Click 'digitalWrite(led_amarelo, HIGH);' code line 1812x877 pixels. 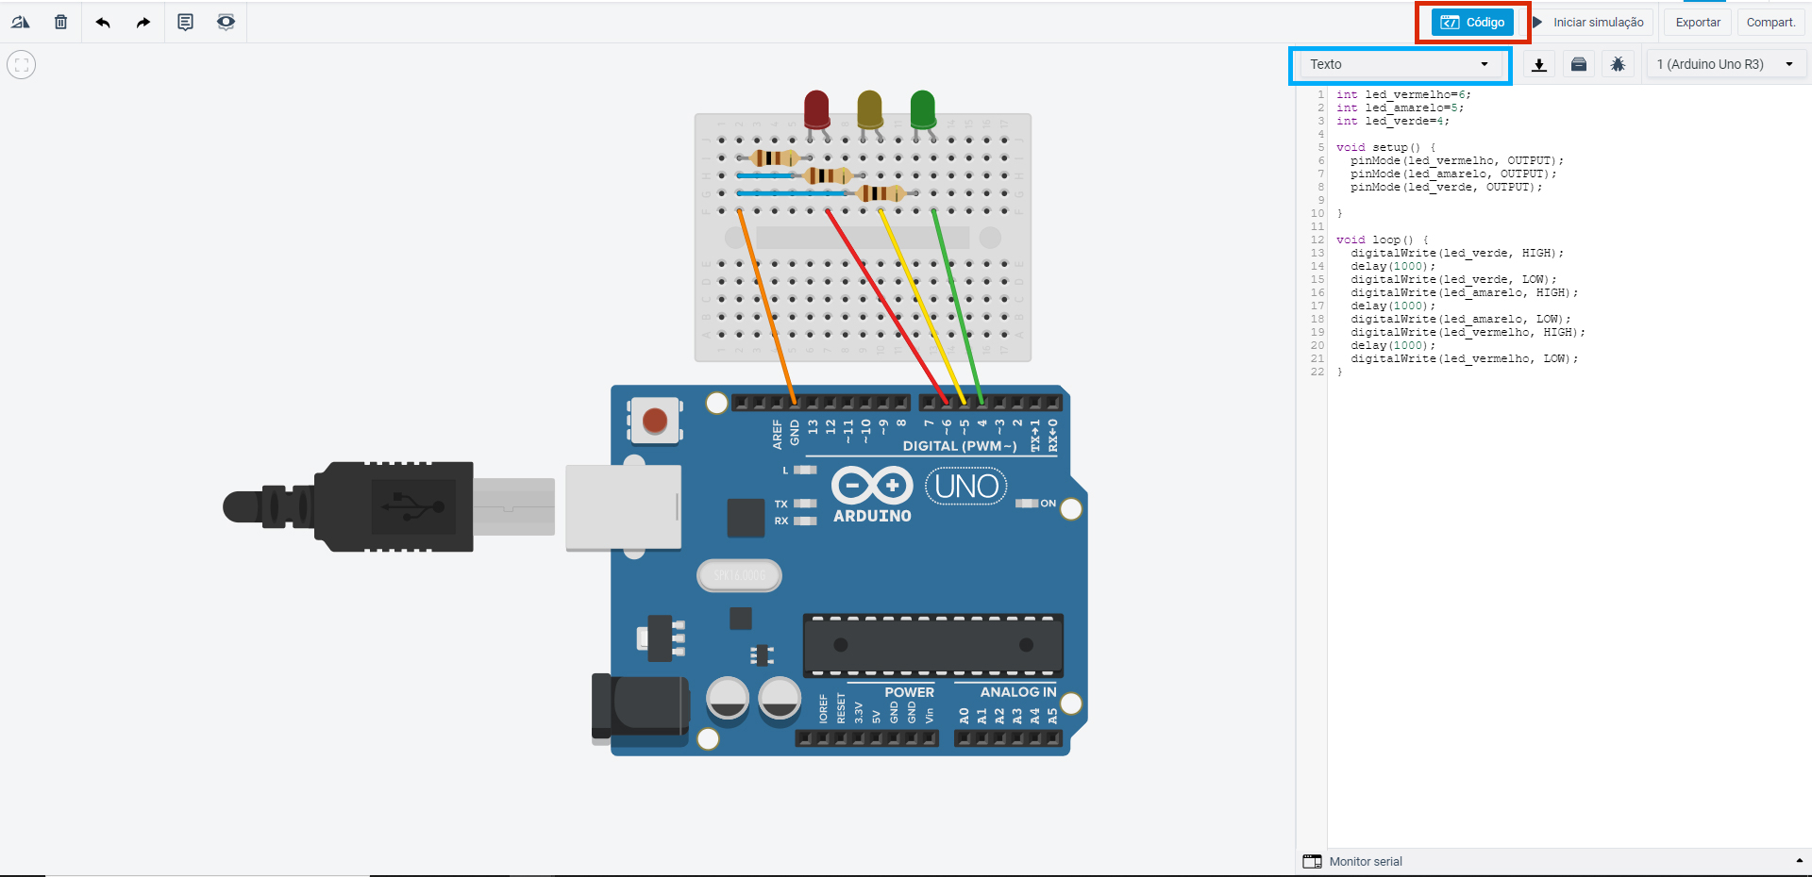(x=1464, y=292)
